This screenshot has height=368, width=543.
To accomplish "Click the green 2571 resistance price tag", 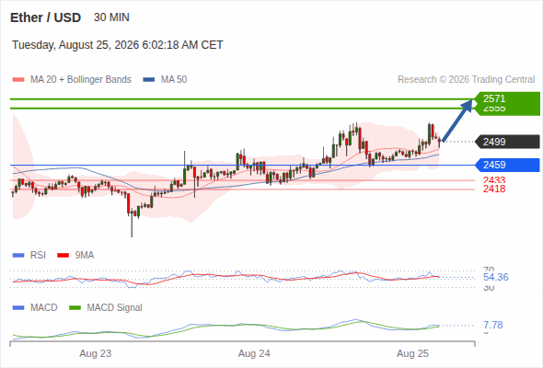I will point(507,98).
